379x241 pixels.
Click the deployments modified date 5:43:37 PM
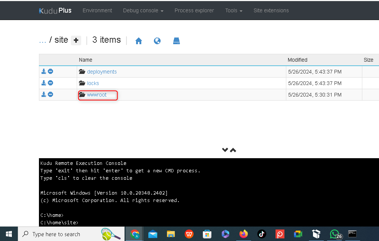(315, 72)
